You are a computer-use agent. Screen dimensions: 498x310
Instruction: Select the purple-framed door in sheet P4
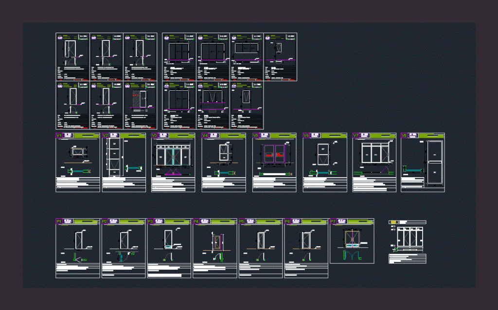coord(217,242)
